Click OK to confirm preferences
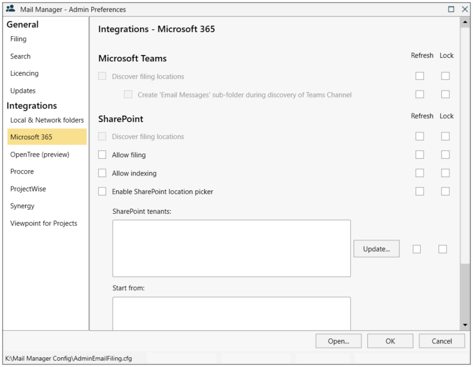This screenshot has height=367, width=473. pyautogui.click(x=390, y=341)
